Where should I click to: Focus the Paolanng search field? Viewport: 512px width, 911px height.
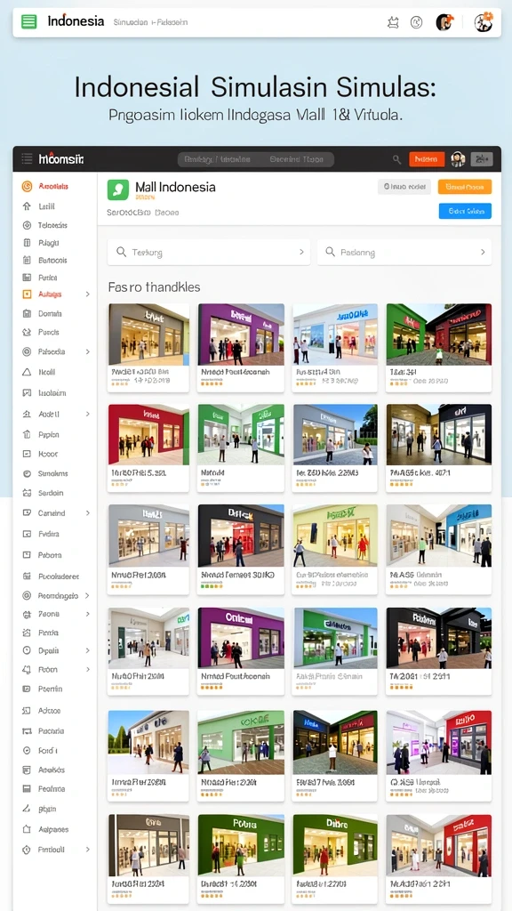point(404,252)
